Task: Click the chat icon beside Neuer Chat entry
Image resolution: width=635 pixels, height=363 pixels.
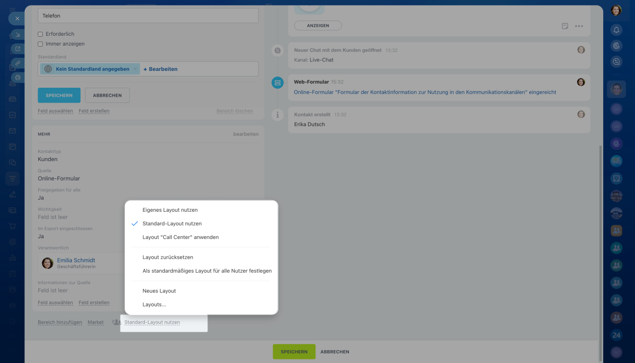Action: pyautogui.click(x=277, y=50)
